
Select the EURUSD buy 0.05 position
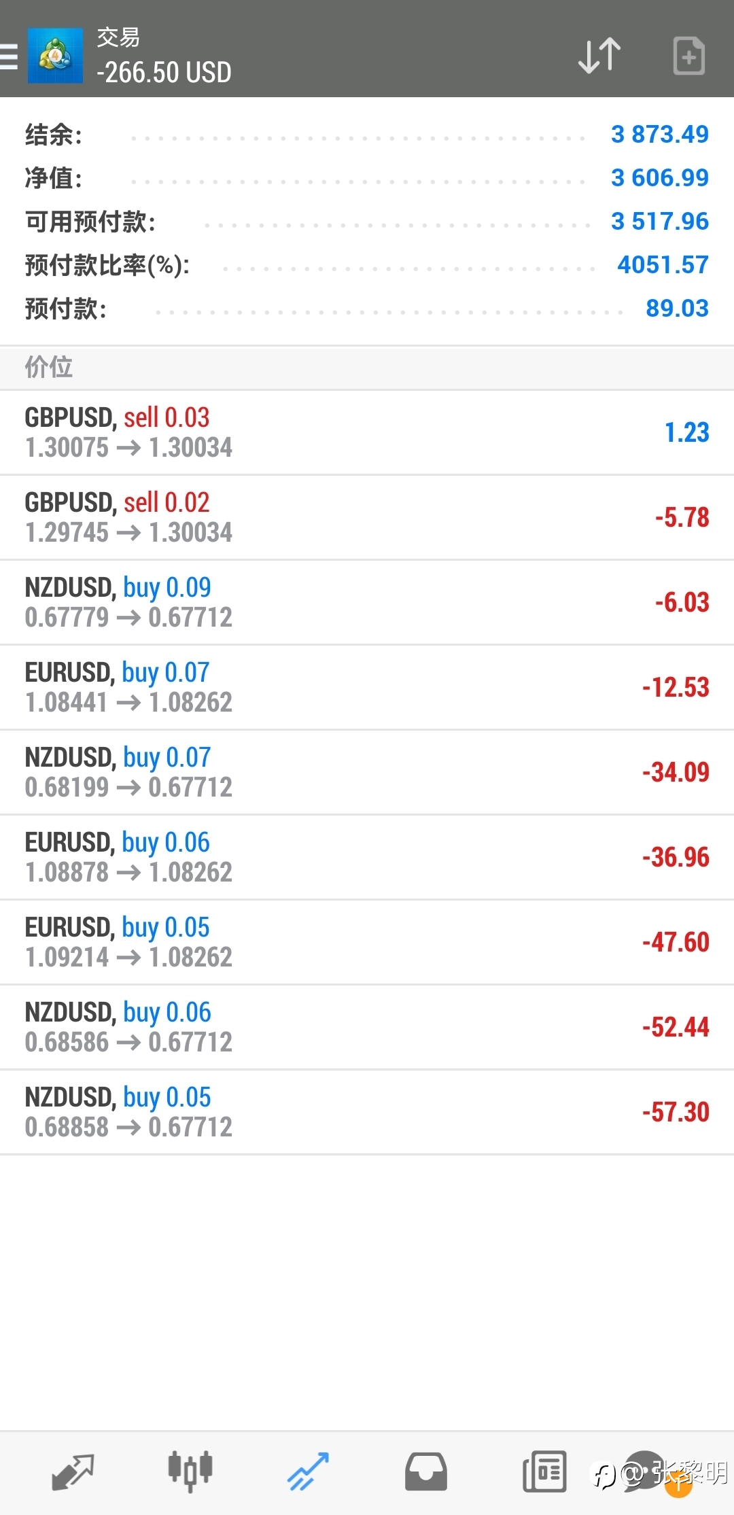[367, 942]
